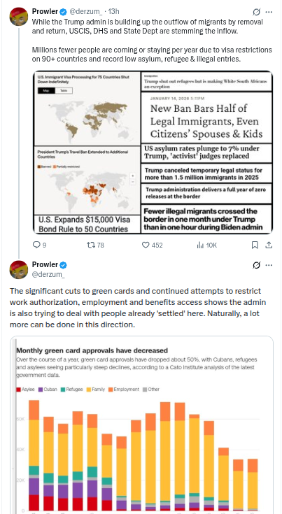Open more options menu on first tweet
Screen dimensions: 282x514
coord(269,12)
